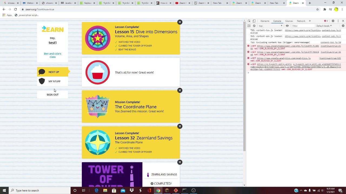346x194 pixels.
Task: Reload the page
Action: pyautogui.click(x=15, y=9)
